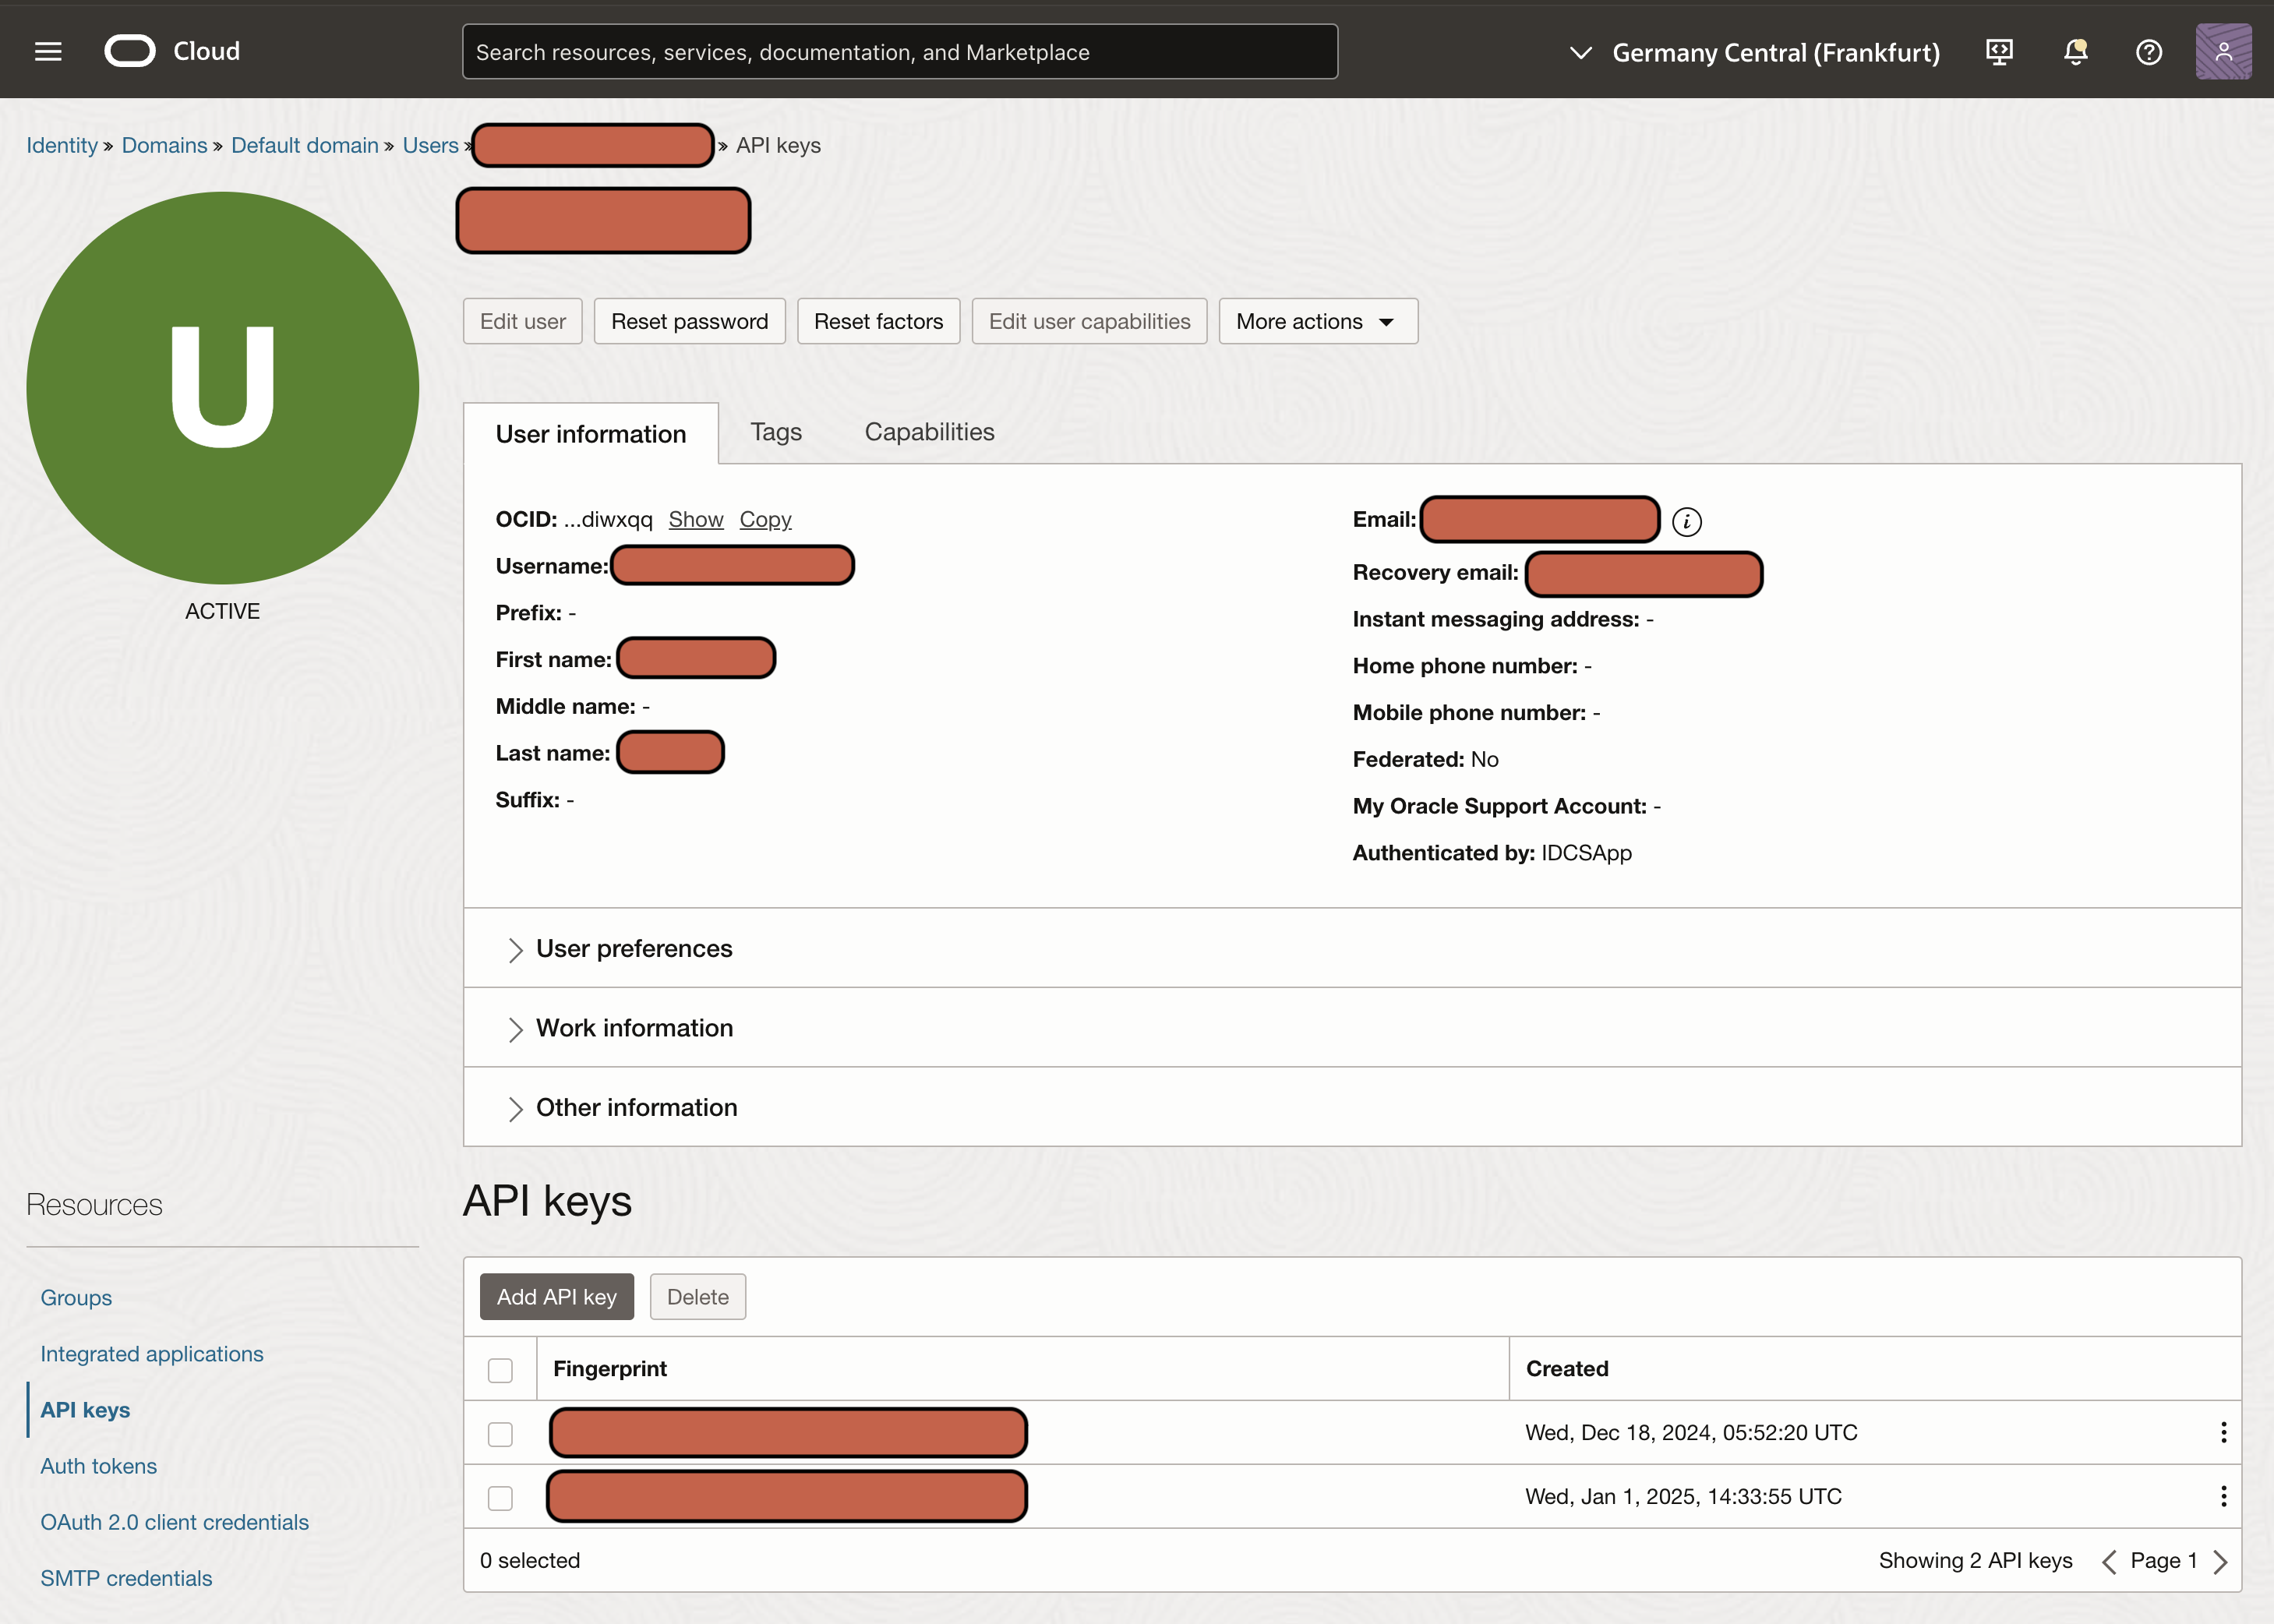Click the Reset factors button
This screenshot has width=2274, height=1624.
(x=878, y=321)
